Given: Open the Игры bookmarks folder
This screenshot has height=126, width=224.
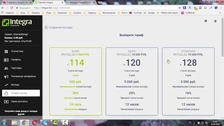Looking at the screenshot, I should [x=47, y=13].
